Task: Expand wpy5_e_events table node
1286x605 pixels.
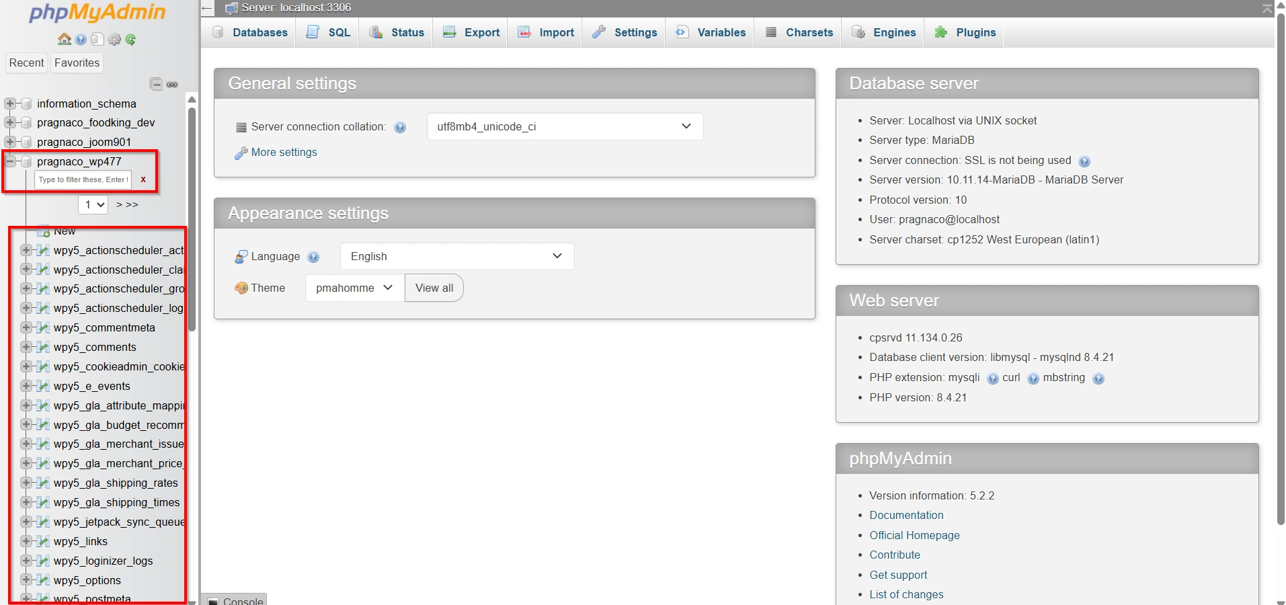Action: 26,386
